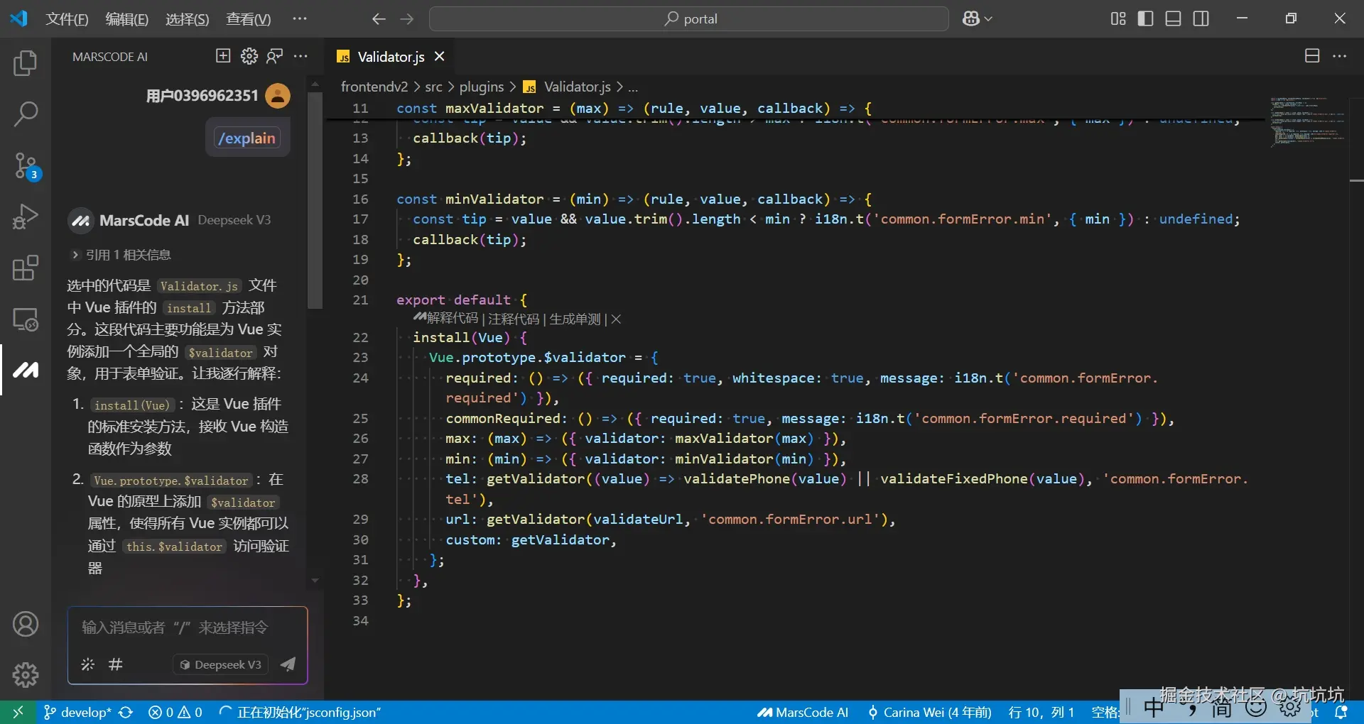Open the 文件(F) menu
The height and width of the screenshot is (724, 1364).
(67, 19)
